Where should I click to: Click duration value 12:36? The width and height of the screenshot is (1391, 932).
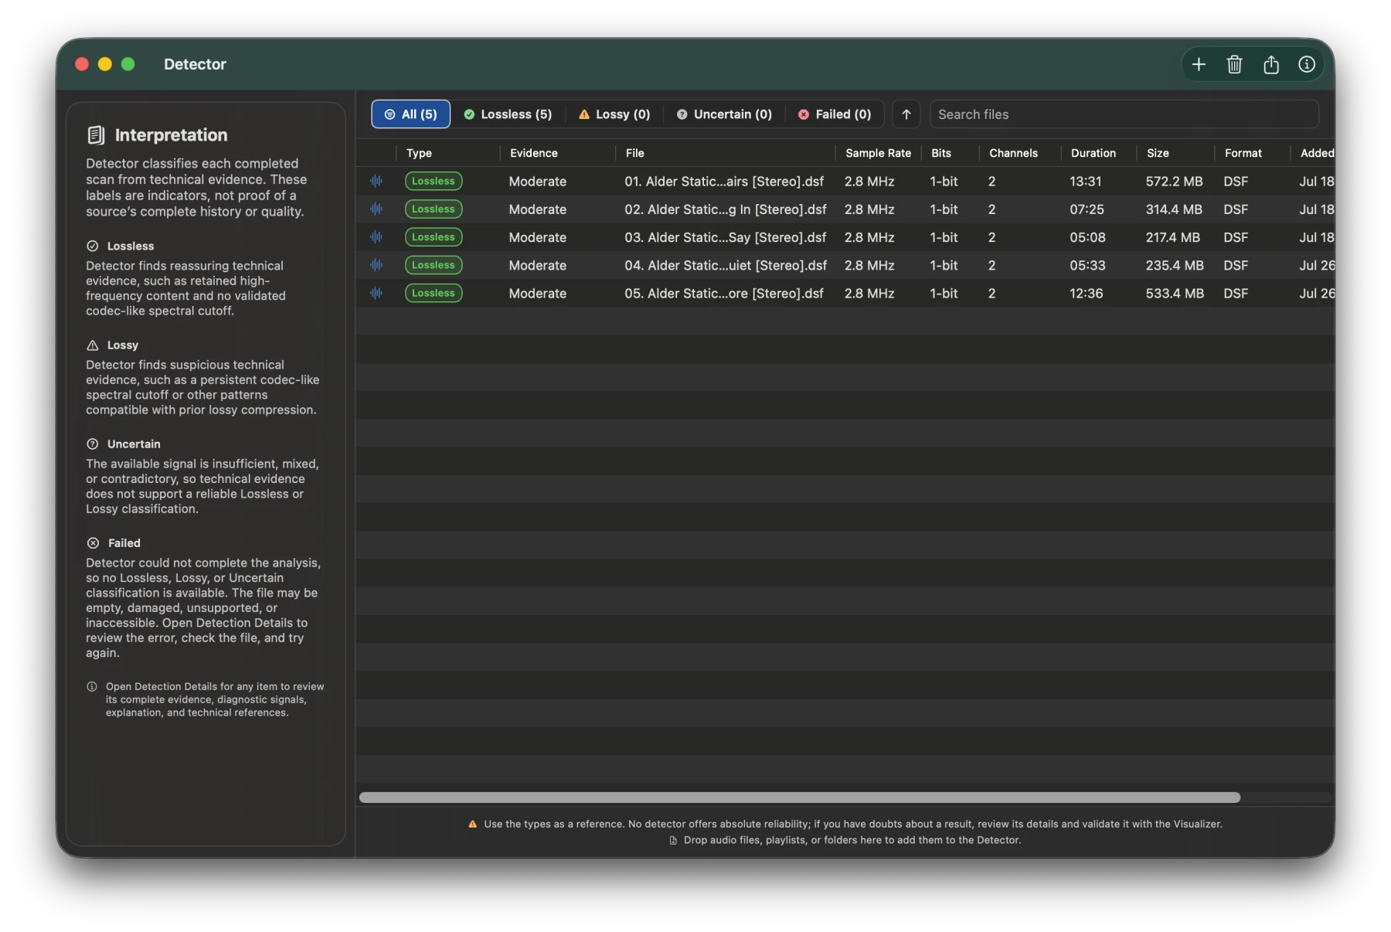[x=1087, y=293]
